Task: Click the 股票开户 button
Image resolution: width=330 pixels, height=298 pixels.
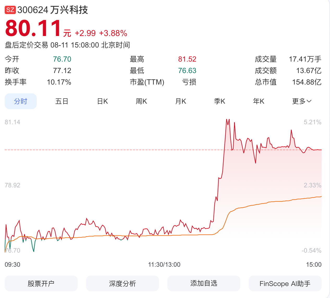Action: click(x=41, y=283)
